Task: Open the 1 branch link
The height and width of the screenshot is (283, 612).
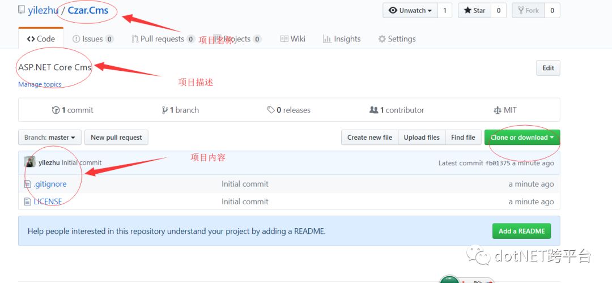Action: coord(180,110)
